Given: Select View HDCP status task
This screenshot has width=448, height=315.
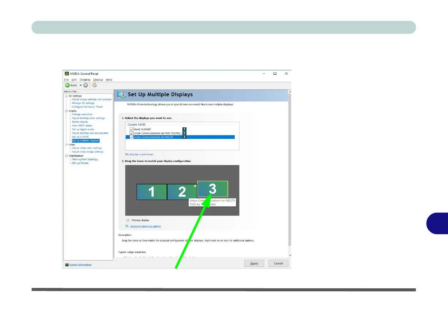Looking at the screenshot, I should coord(82,126).
